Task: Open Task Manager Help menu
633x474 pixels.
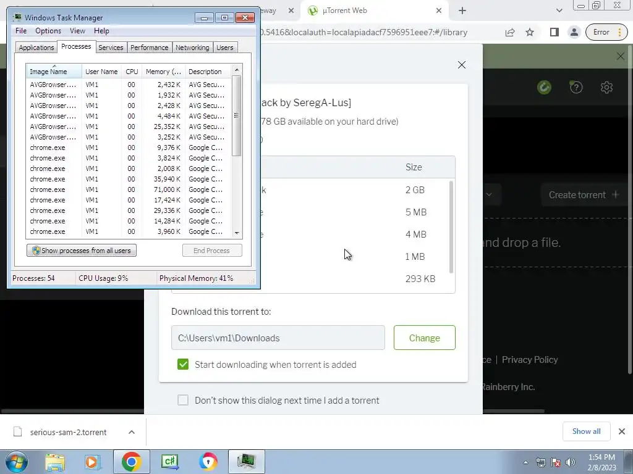Action: [101, 31]
